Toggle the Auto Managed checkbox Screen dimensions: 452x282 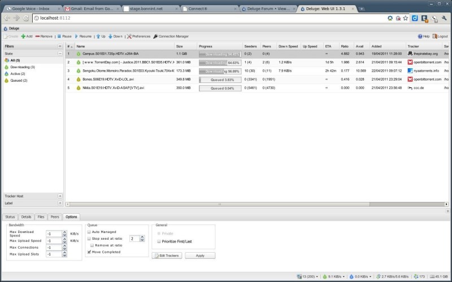tap(89, 232)
